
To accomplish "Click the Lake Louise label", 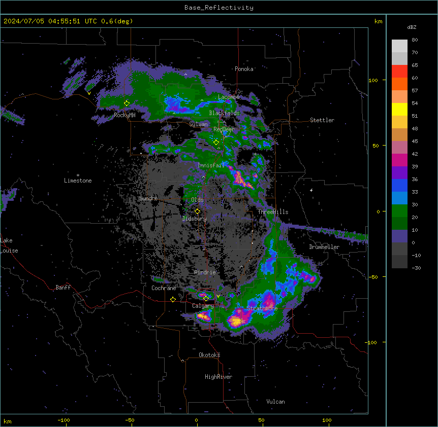I will (9, 245).
